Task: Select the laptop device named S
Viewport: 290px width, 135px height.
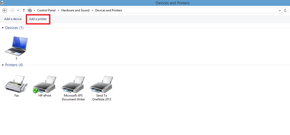Action: (x=16, y=46)
